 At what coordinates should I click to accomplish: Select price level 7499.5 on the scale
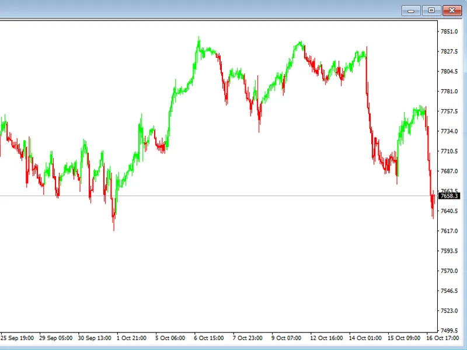click(x=449, y=330)
